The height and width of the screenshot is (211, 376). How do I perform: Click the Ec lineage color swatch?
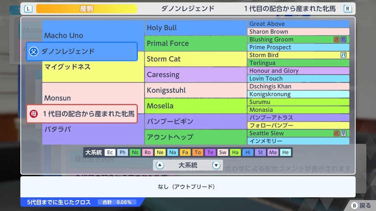(x=110, y=152)
